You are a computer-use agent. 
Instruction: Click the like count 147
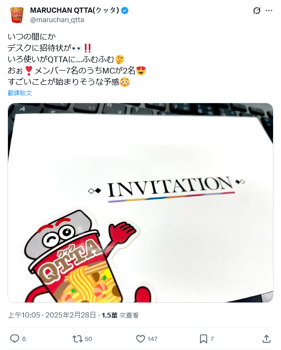[x=152, y=339]
